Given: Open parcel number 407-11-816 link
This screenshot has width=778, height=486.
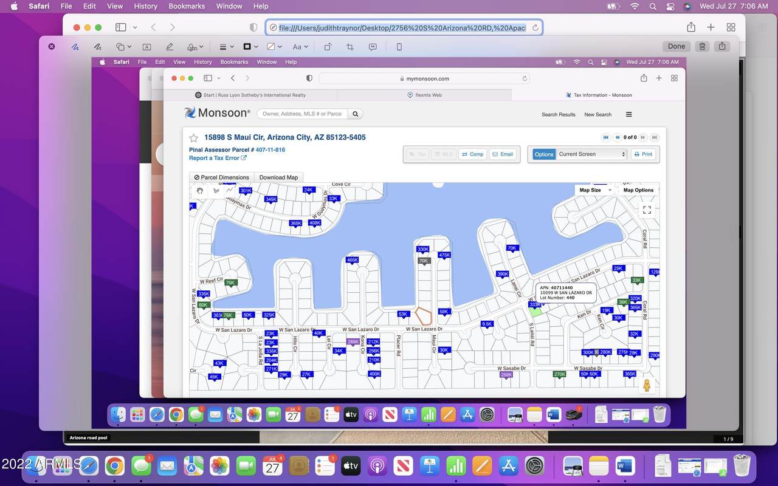Looking at the screenshot, I should [x=270, y=149].
